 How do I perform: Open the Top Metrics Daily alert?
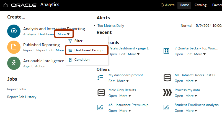pos(111,26)
